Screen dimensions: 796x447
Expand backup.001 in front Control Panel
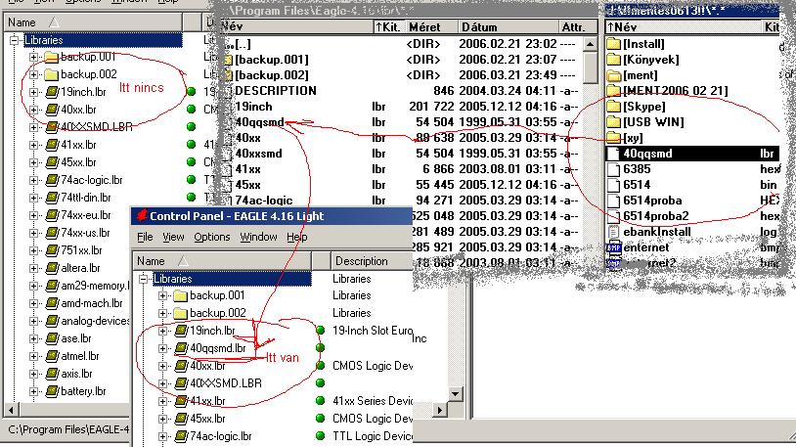click(x=163, y=295)
